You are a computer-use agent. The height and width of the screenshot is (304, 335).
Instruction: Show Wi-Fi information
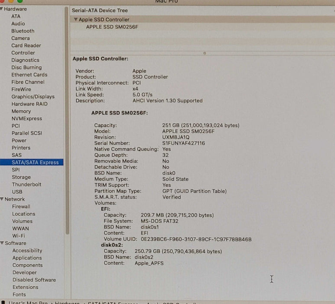click(x=19, y=236)
